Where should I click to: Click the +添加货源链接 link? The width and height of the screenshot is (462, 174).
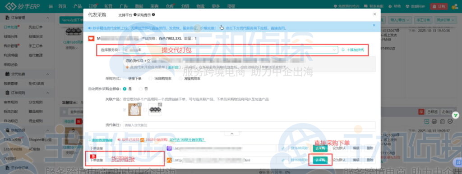tap(100, 140)
